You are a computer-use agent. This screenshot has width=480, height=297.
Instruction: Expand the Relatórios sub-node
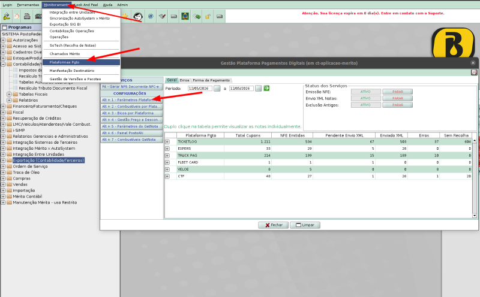pos(9,100)
